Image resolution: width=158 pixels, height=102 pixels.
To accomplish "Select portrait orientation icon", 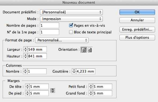I will [x=84, y=50].
